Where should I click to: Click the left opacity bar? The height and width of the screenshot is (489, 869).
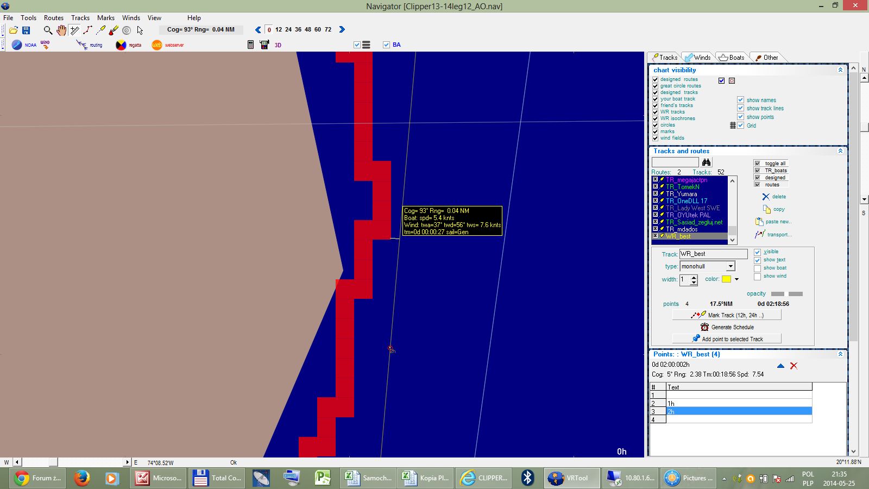tap(777, 294)
